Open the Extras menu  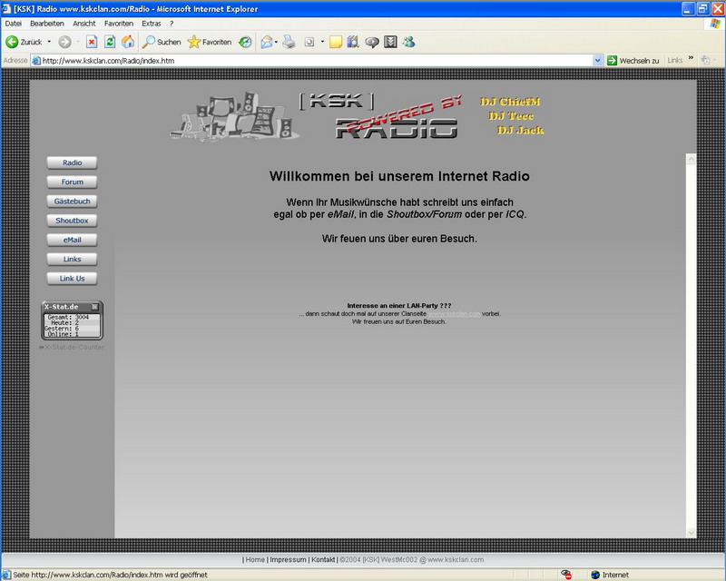[x=151, y=23]
